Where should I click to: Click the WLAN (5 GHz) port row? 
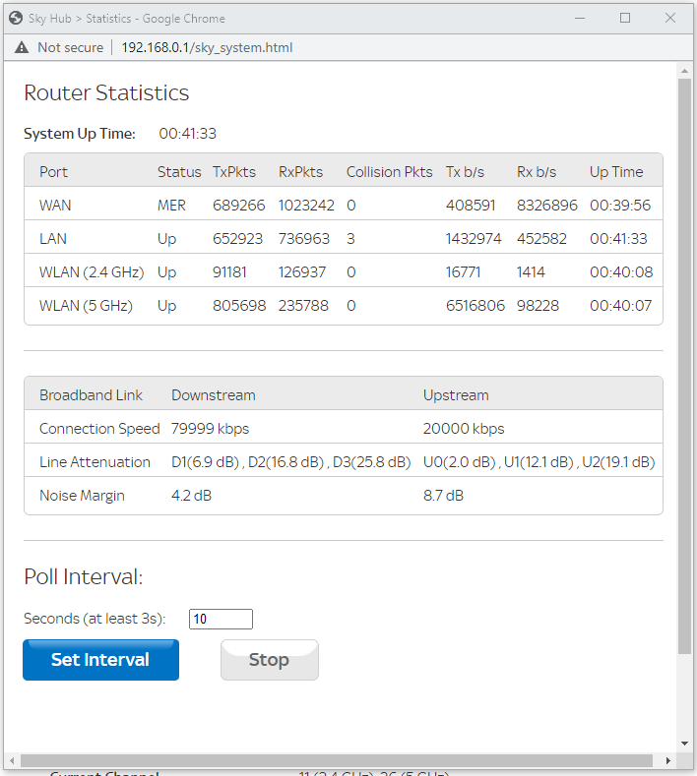(x=343, y=306)
